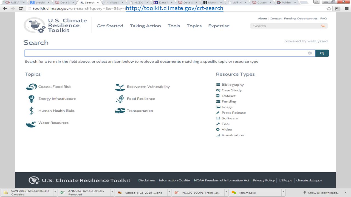
Task: Select the Visualization resource type link
Action: 233,135
